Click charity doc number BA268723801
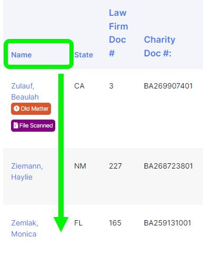The image size is (203, 256). coord(168,166)
